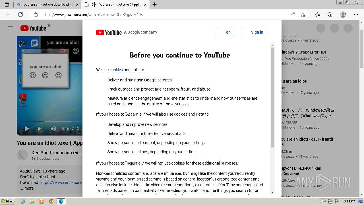Screen dimensions: 364x205
Task: Mute the tab via its speaker icon
Action: coord(94,5)
